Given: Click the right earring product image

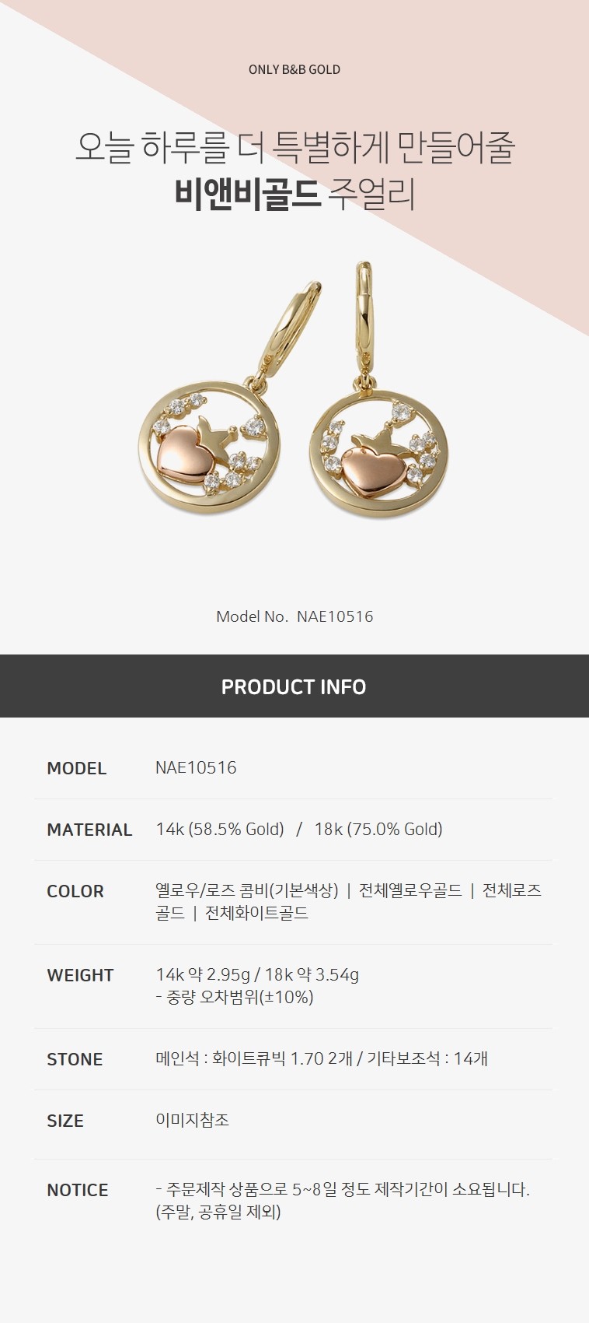Looking at the screenshot, I should [380, 391].
